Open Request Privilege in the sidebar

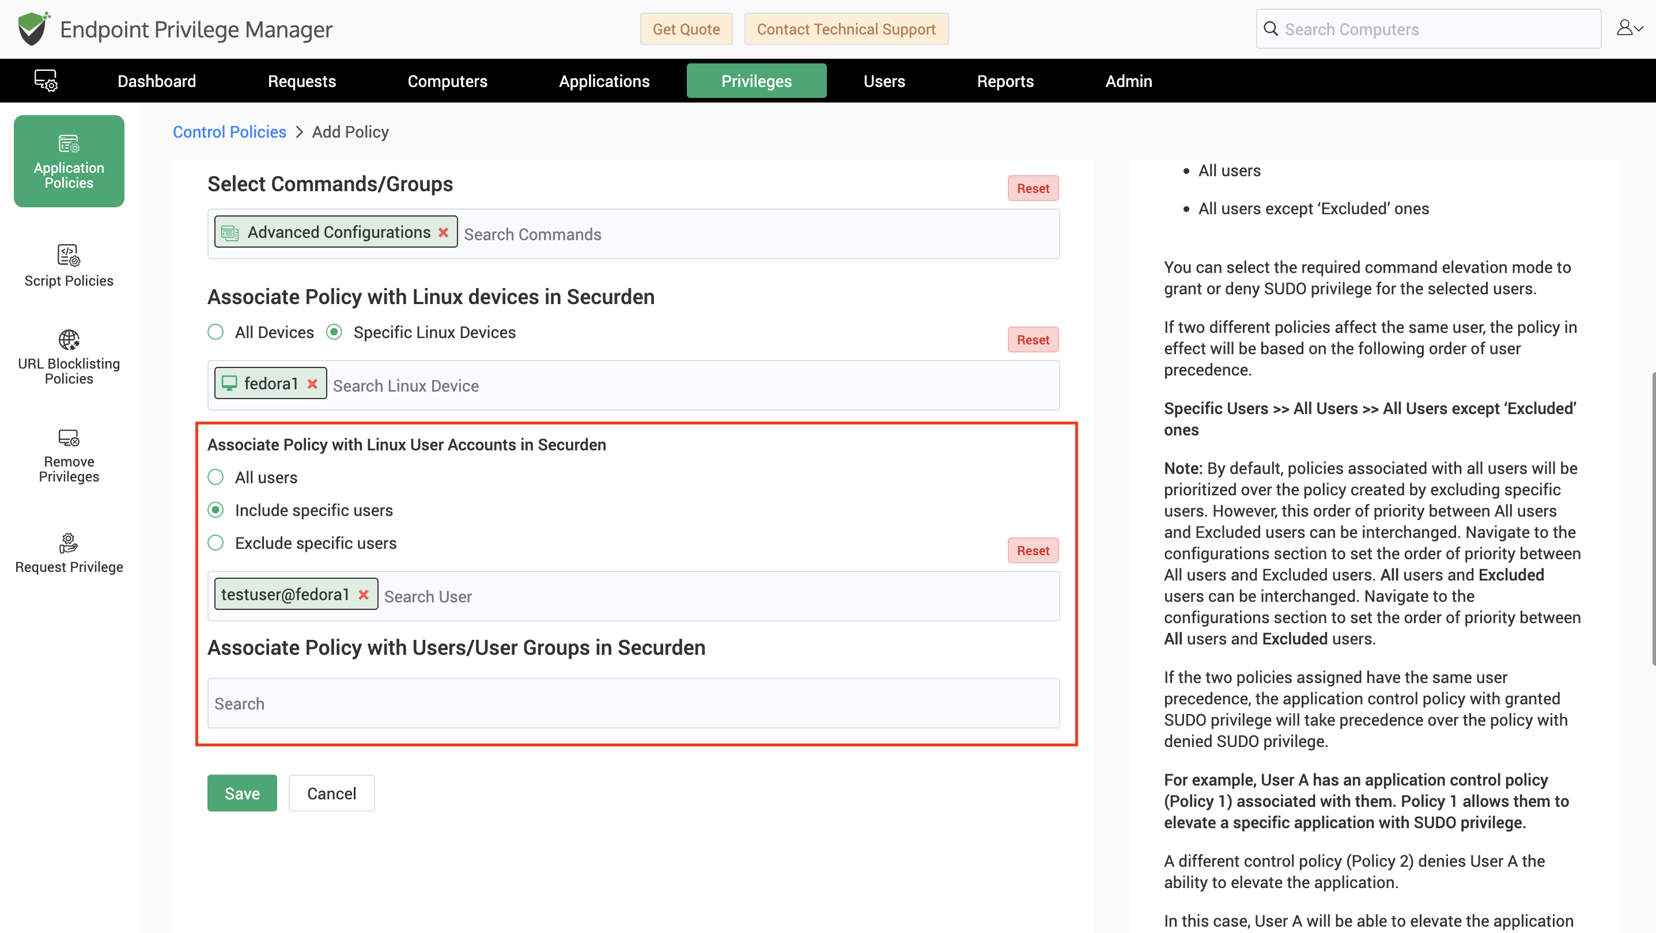(x=69, y=553)
